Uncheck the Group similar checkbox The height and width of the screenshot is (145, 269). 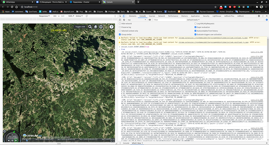[x=120, y=34]
